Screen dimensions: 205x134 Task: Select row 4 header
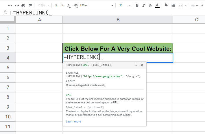8,58
